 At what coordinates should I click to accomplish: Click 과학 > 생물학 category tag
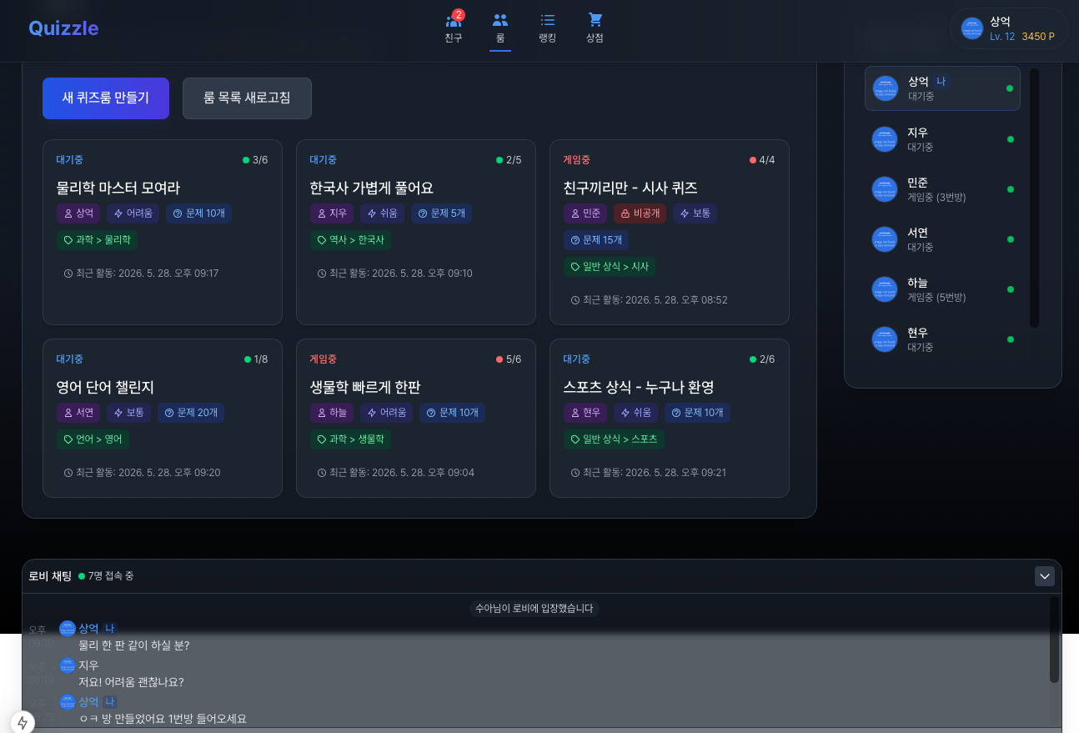coord(350,439)
